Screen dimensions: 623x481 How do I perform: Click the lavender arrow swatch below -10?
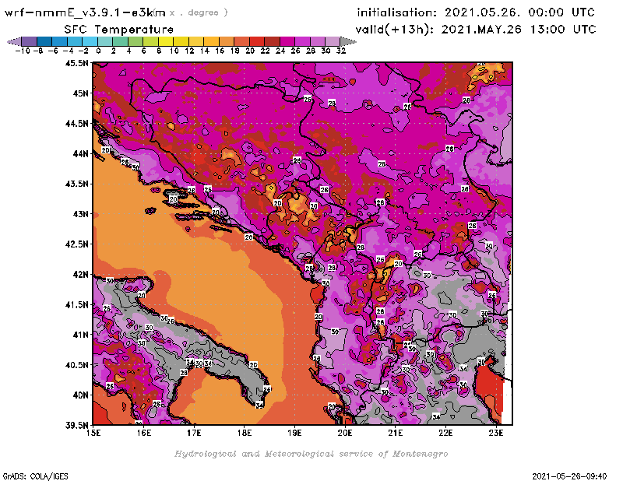tap(15, 42)
